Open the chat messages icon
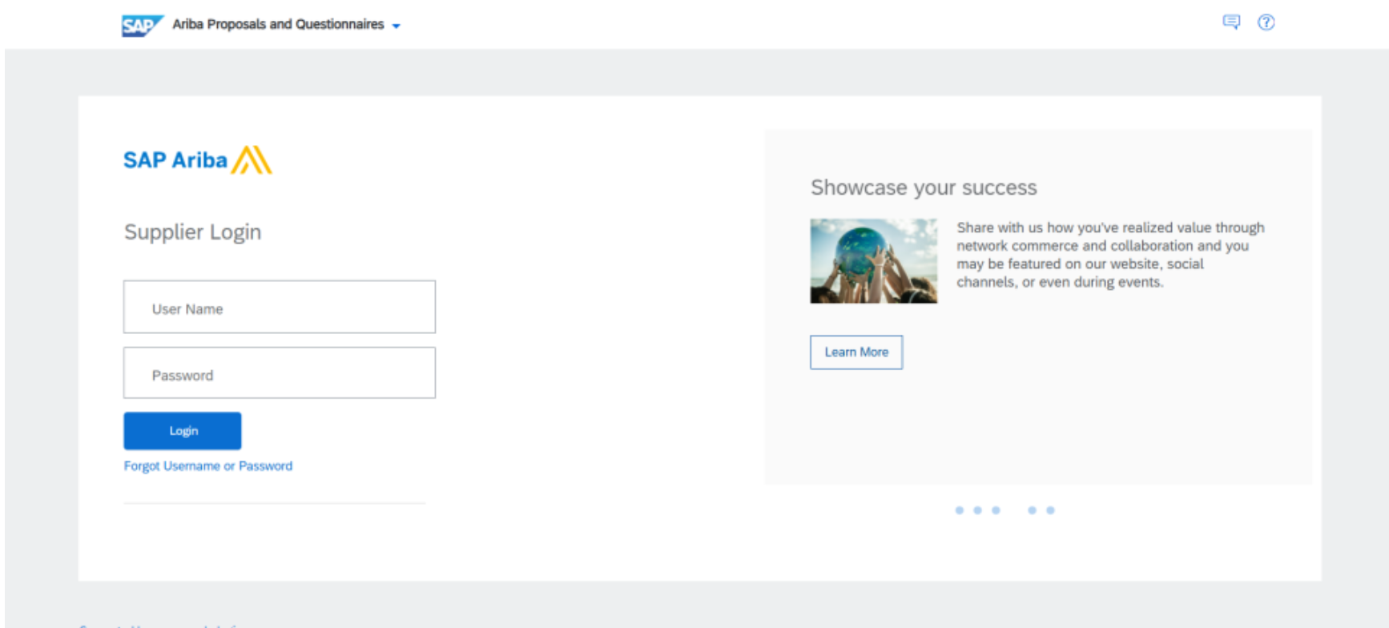The width and height of the screenshot is (1389, 628). [x=1231, y=22]
